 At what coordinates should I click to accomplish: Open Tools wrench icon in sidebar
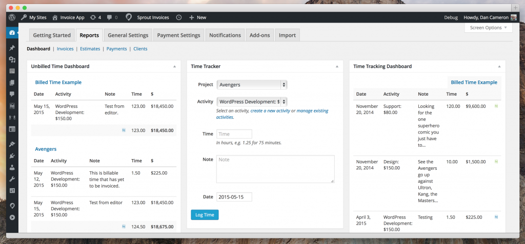12,179
